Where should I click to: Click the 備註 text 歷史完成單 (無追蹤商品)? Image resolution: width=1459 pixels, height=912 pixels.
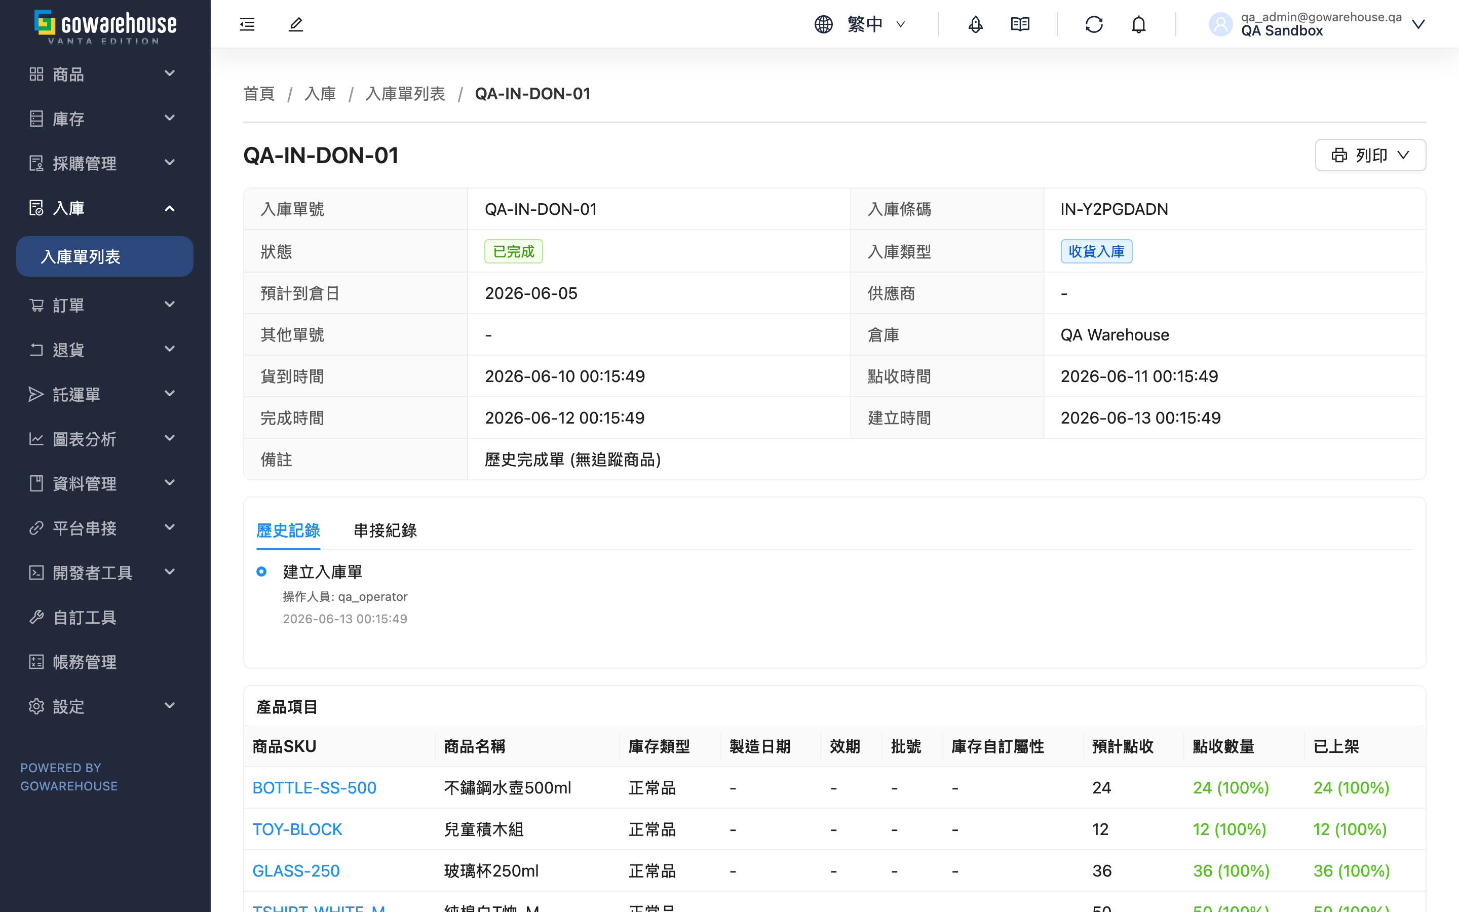573,459
